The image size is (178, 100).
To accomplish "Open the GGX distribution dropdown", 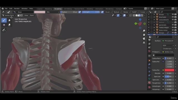I will pyautogui.click(x=168, y=45).
